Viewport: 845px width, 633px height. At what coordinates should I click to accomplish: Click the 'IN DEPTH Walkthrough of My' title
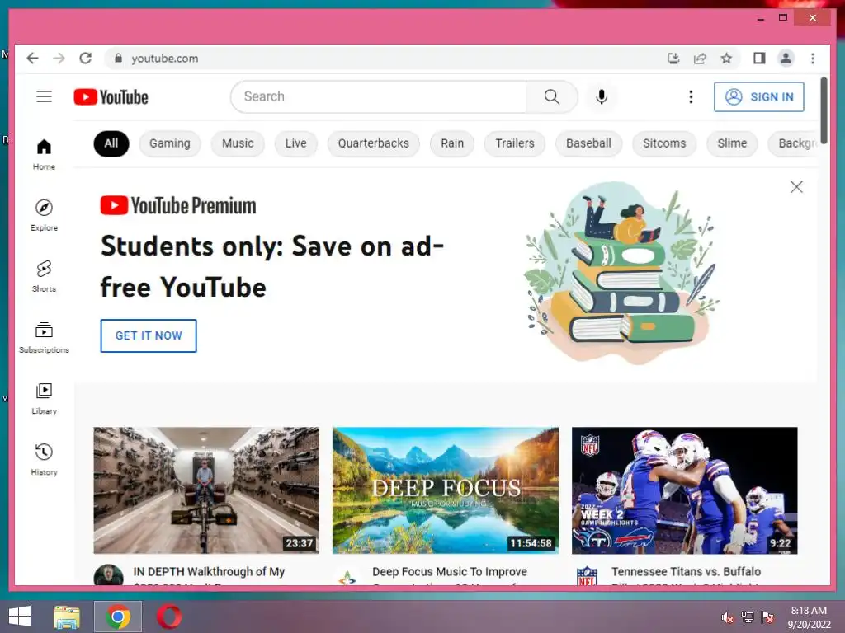[x=209, y=572]
